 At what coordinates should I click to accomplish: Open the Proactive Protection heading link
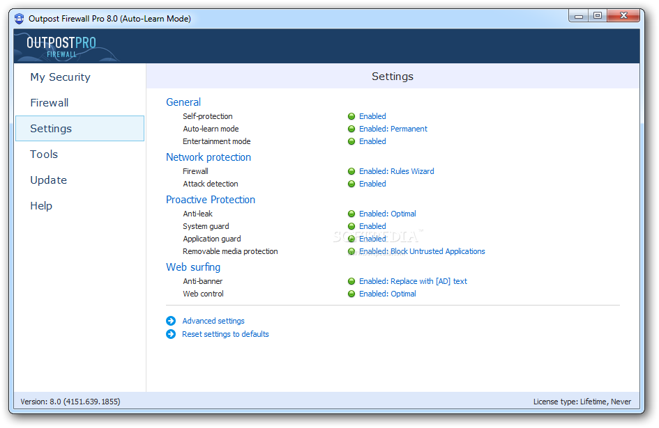coord(211,199)
